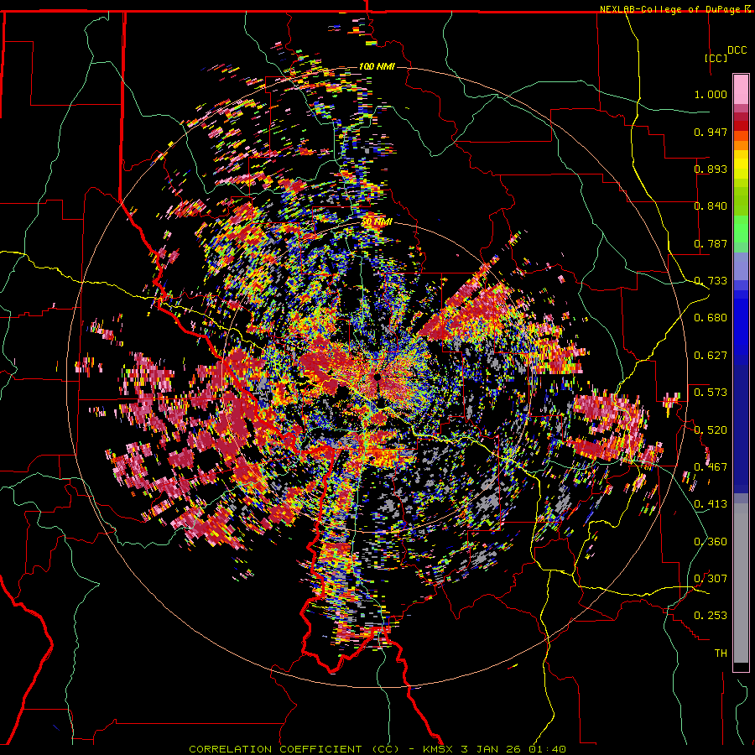Click the 0.520 color scale label
Screen dimensions: 755x755
click(x=711, y=430)
